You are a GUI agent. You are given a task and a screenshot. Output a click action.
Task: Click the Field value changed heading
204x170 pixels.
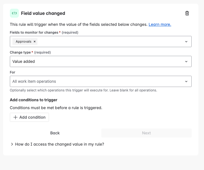click(43, 13)
